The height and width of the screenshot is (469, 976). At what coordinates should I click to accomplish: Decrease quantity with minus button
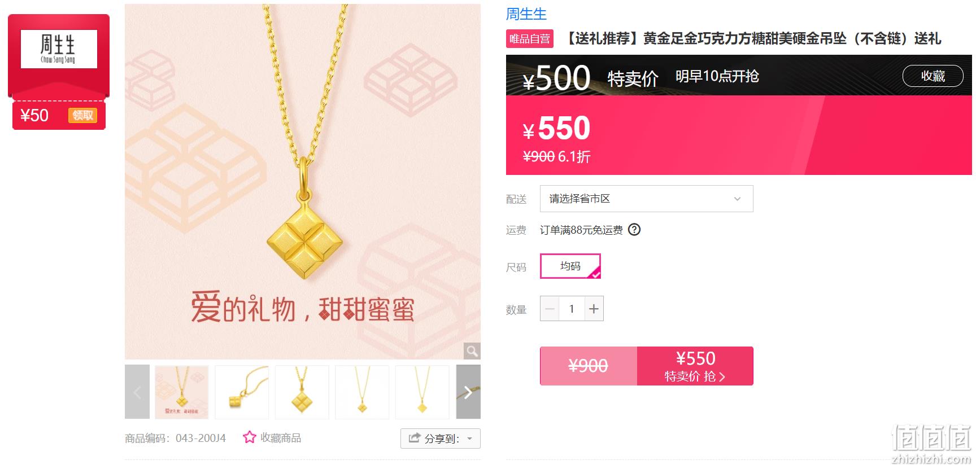tap(550, 309)
